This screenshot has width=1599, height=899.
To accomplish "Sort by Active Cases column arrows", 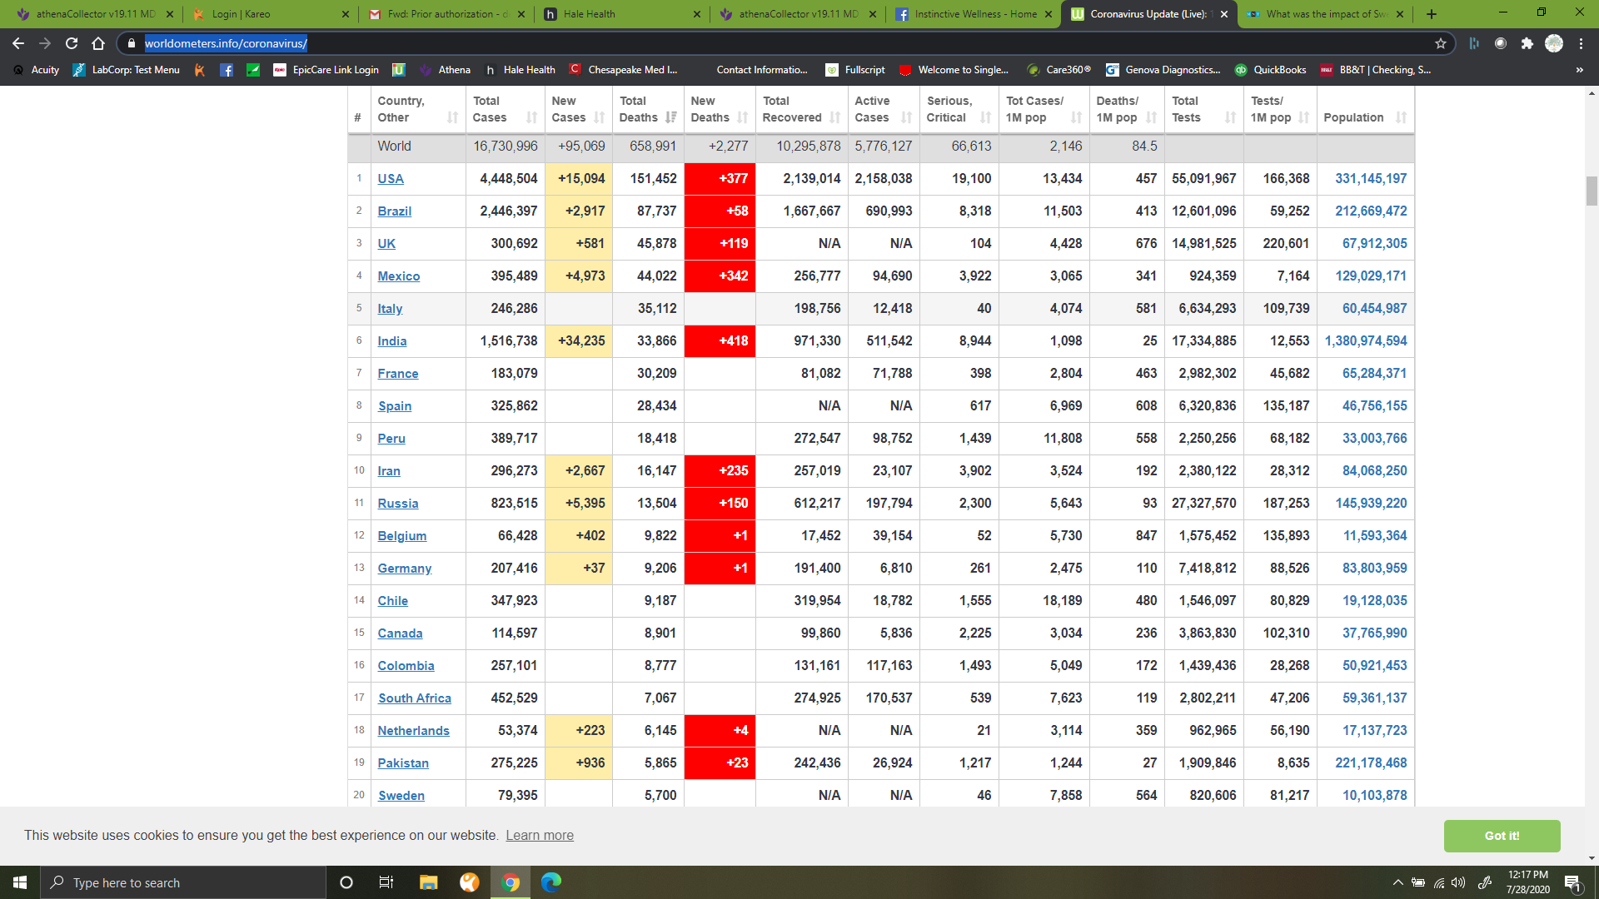I will pyautogui.click(x=906, y=117).
